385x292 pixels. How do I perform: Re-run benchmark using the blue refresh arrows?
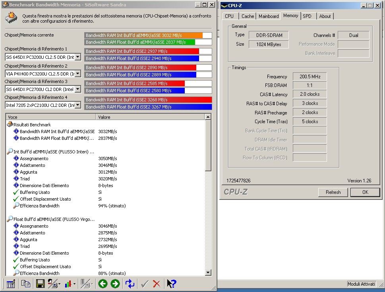[x=130, y=284]
